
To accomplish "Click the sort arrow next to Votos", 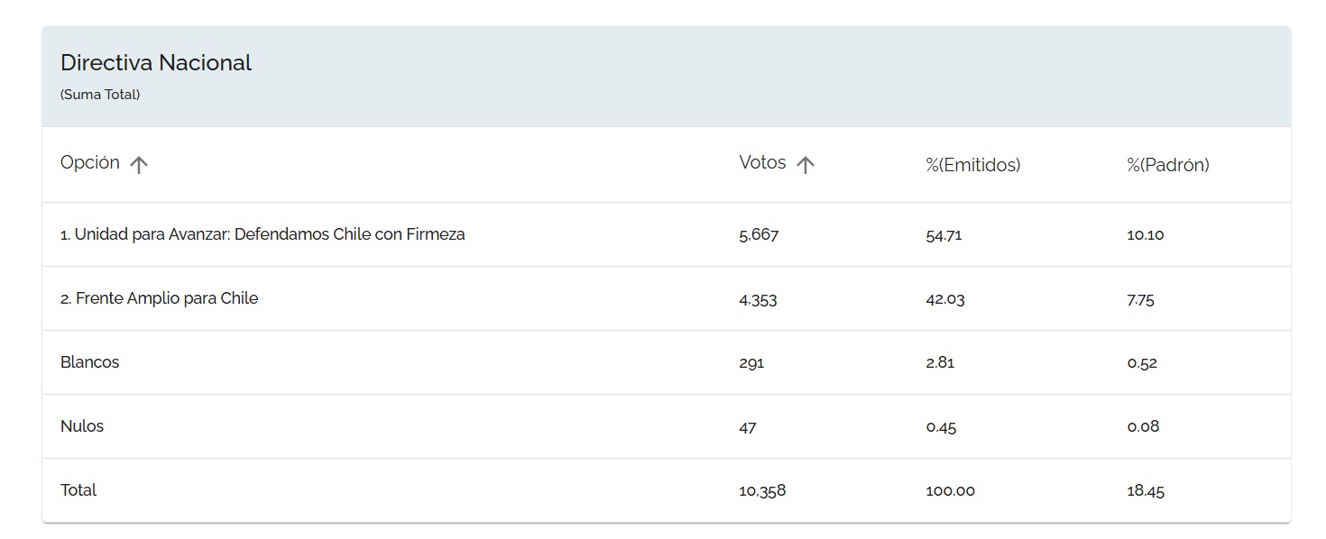I will 806,165.
